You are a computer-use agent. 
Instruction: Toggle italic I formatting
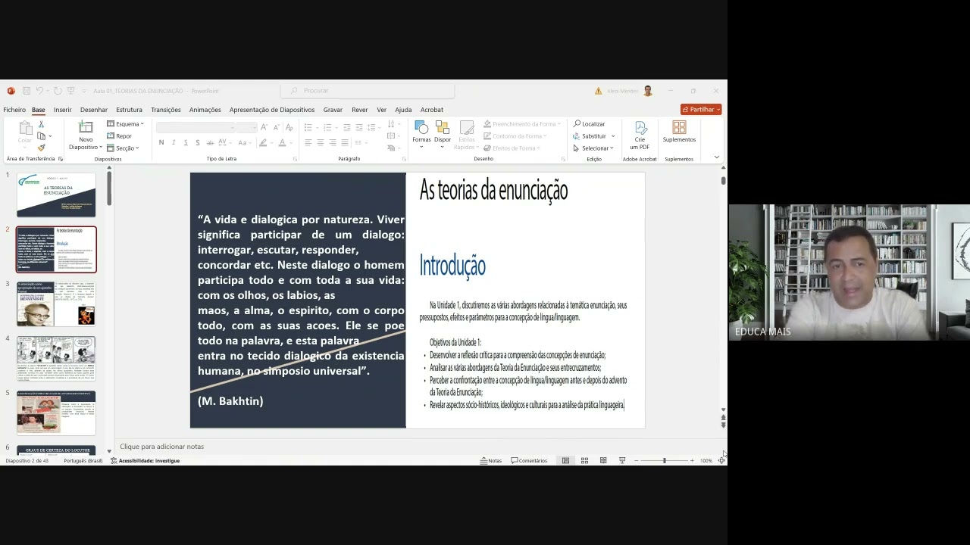(x=174, y=142)
